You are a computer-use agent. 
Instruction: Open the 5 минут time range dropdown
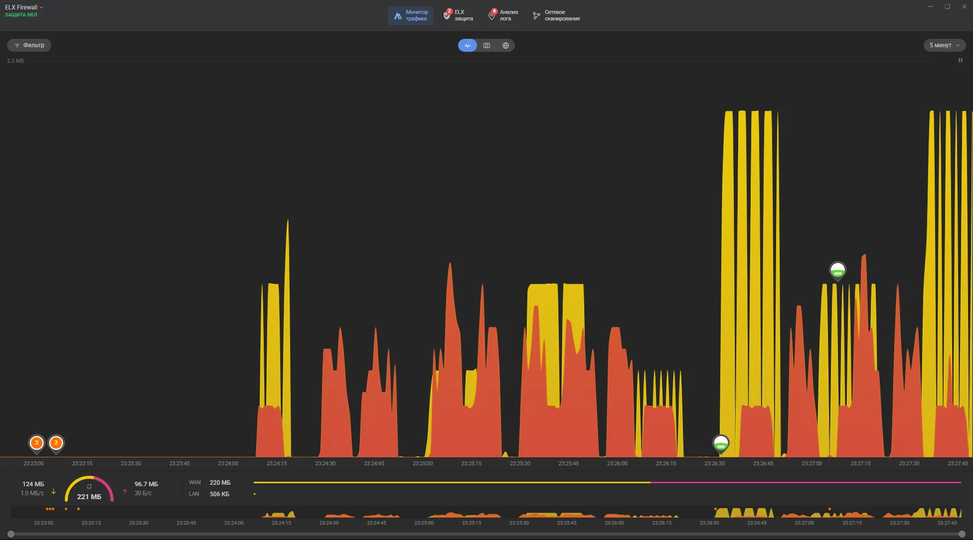pyautogui.click(x=944, y=45)
